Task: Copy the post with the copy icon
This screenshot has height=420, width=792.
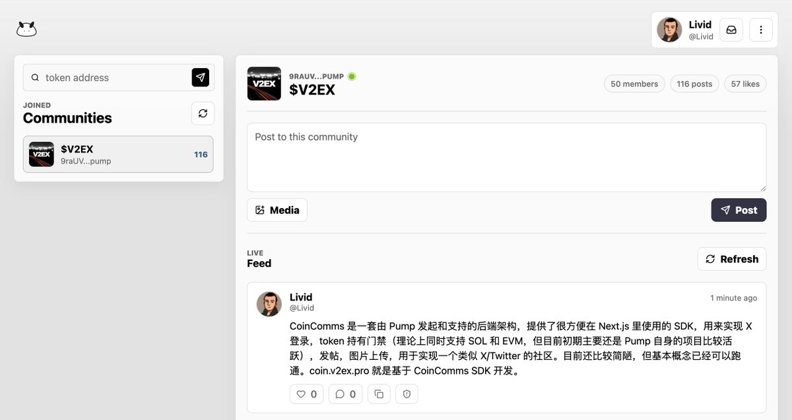Action: [379, 394]
